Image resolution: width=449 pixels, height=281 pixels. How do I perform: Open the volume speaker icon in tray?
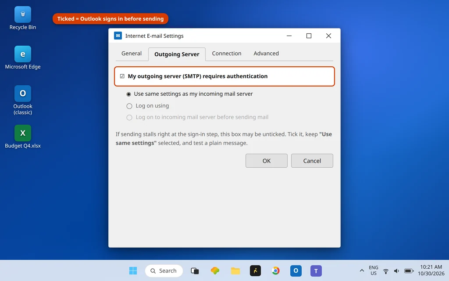pyautogui.click(x=396, y=270)
